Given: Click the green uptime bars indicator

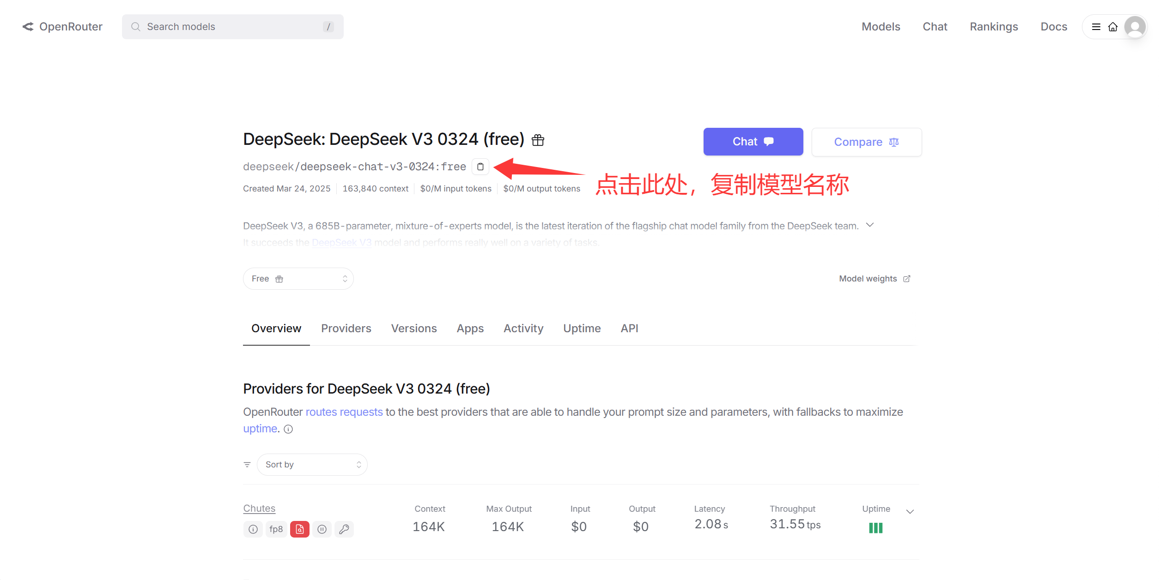Looking at the screenshot, I should [875, 528].
